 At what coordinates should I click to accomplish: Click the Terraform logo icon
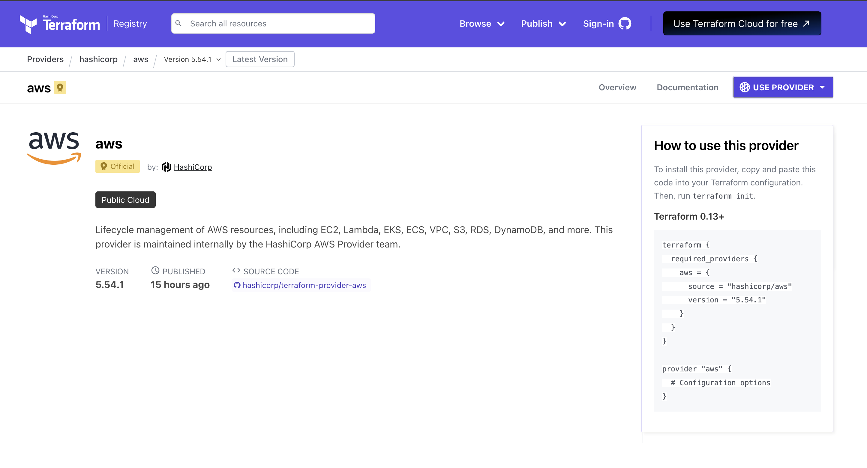tap(28, 24)
